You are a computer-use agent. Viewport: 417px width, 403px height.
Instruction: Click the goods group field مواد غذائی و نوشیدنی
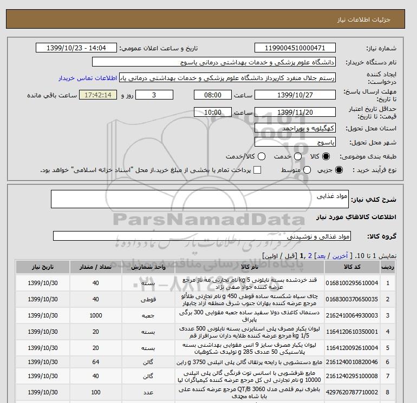click(x=202, y=236)
